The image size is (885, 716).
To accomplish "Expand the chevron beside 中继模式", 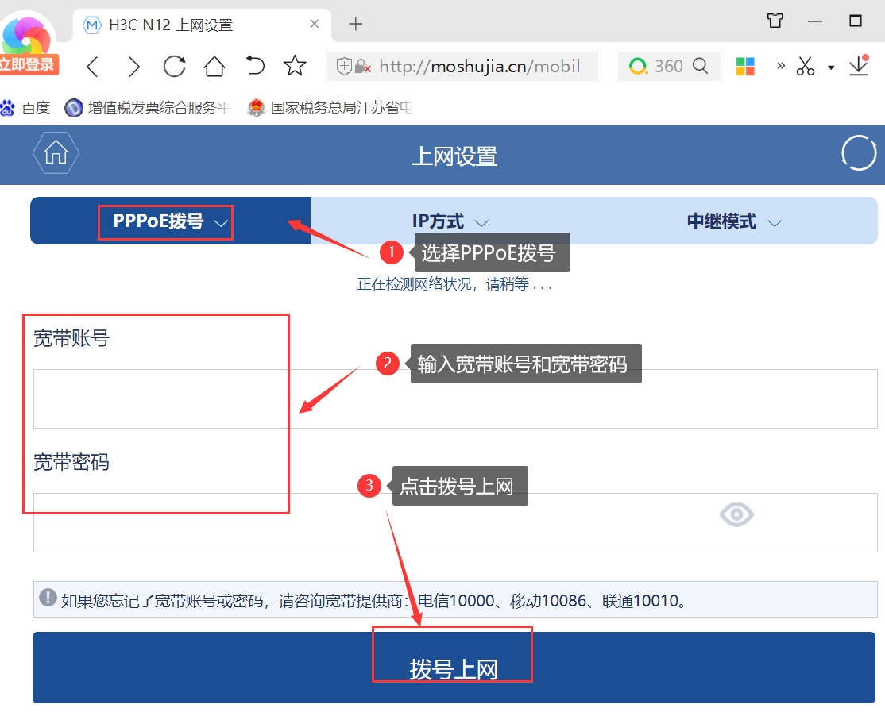I will [x=775, y=223].
